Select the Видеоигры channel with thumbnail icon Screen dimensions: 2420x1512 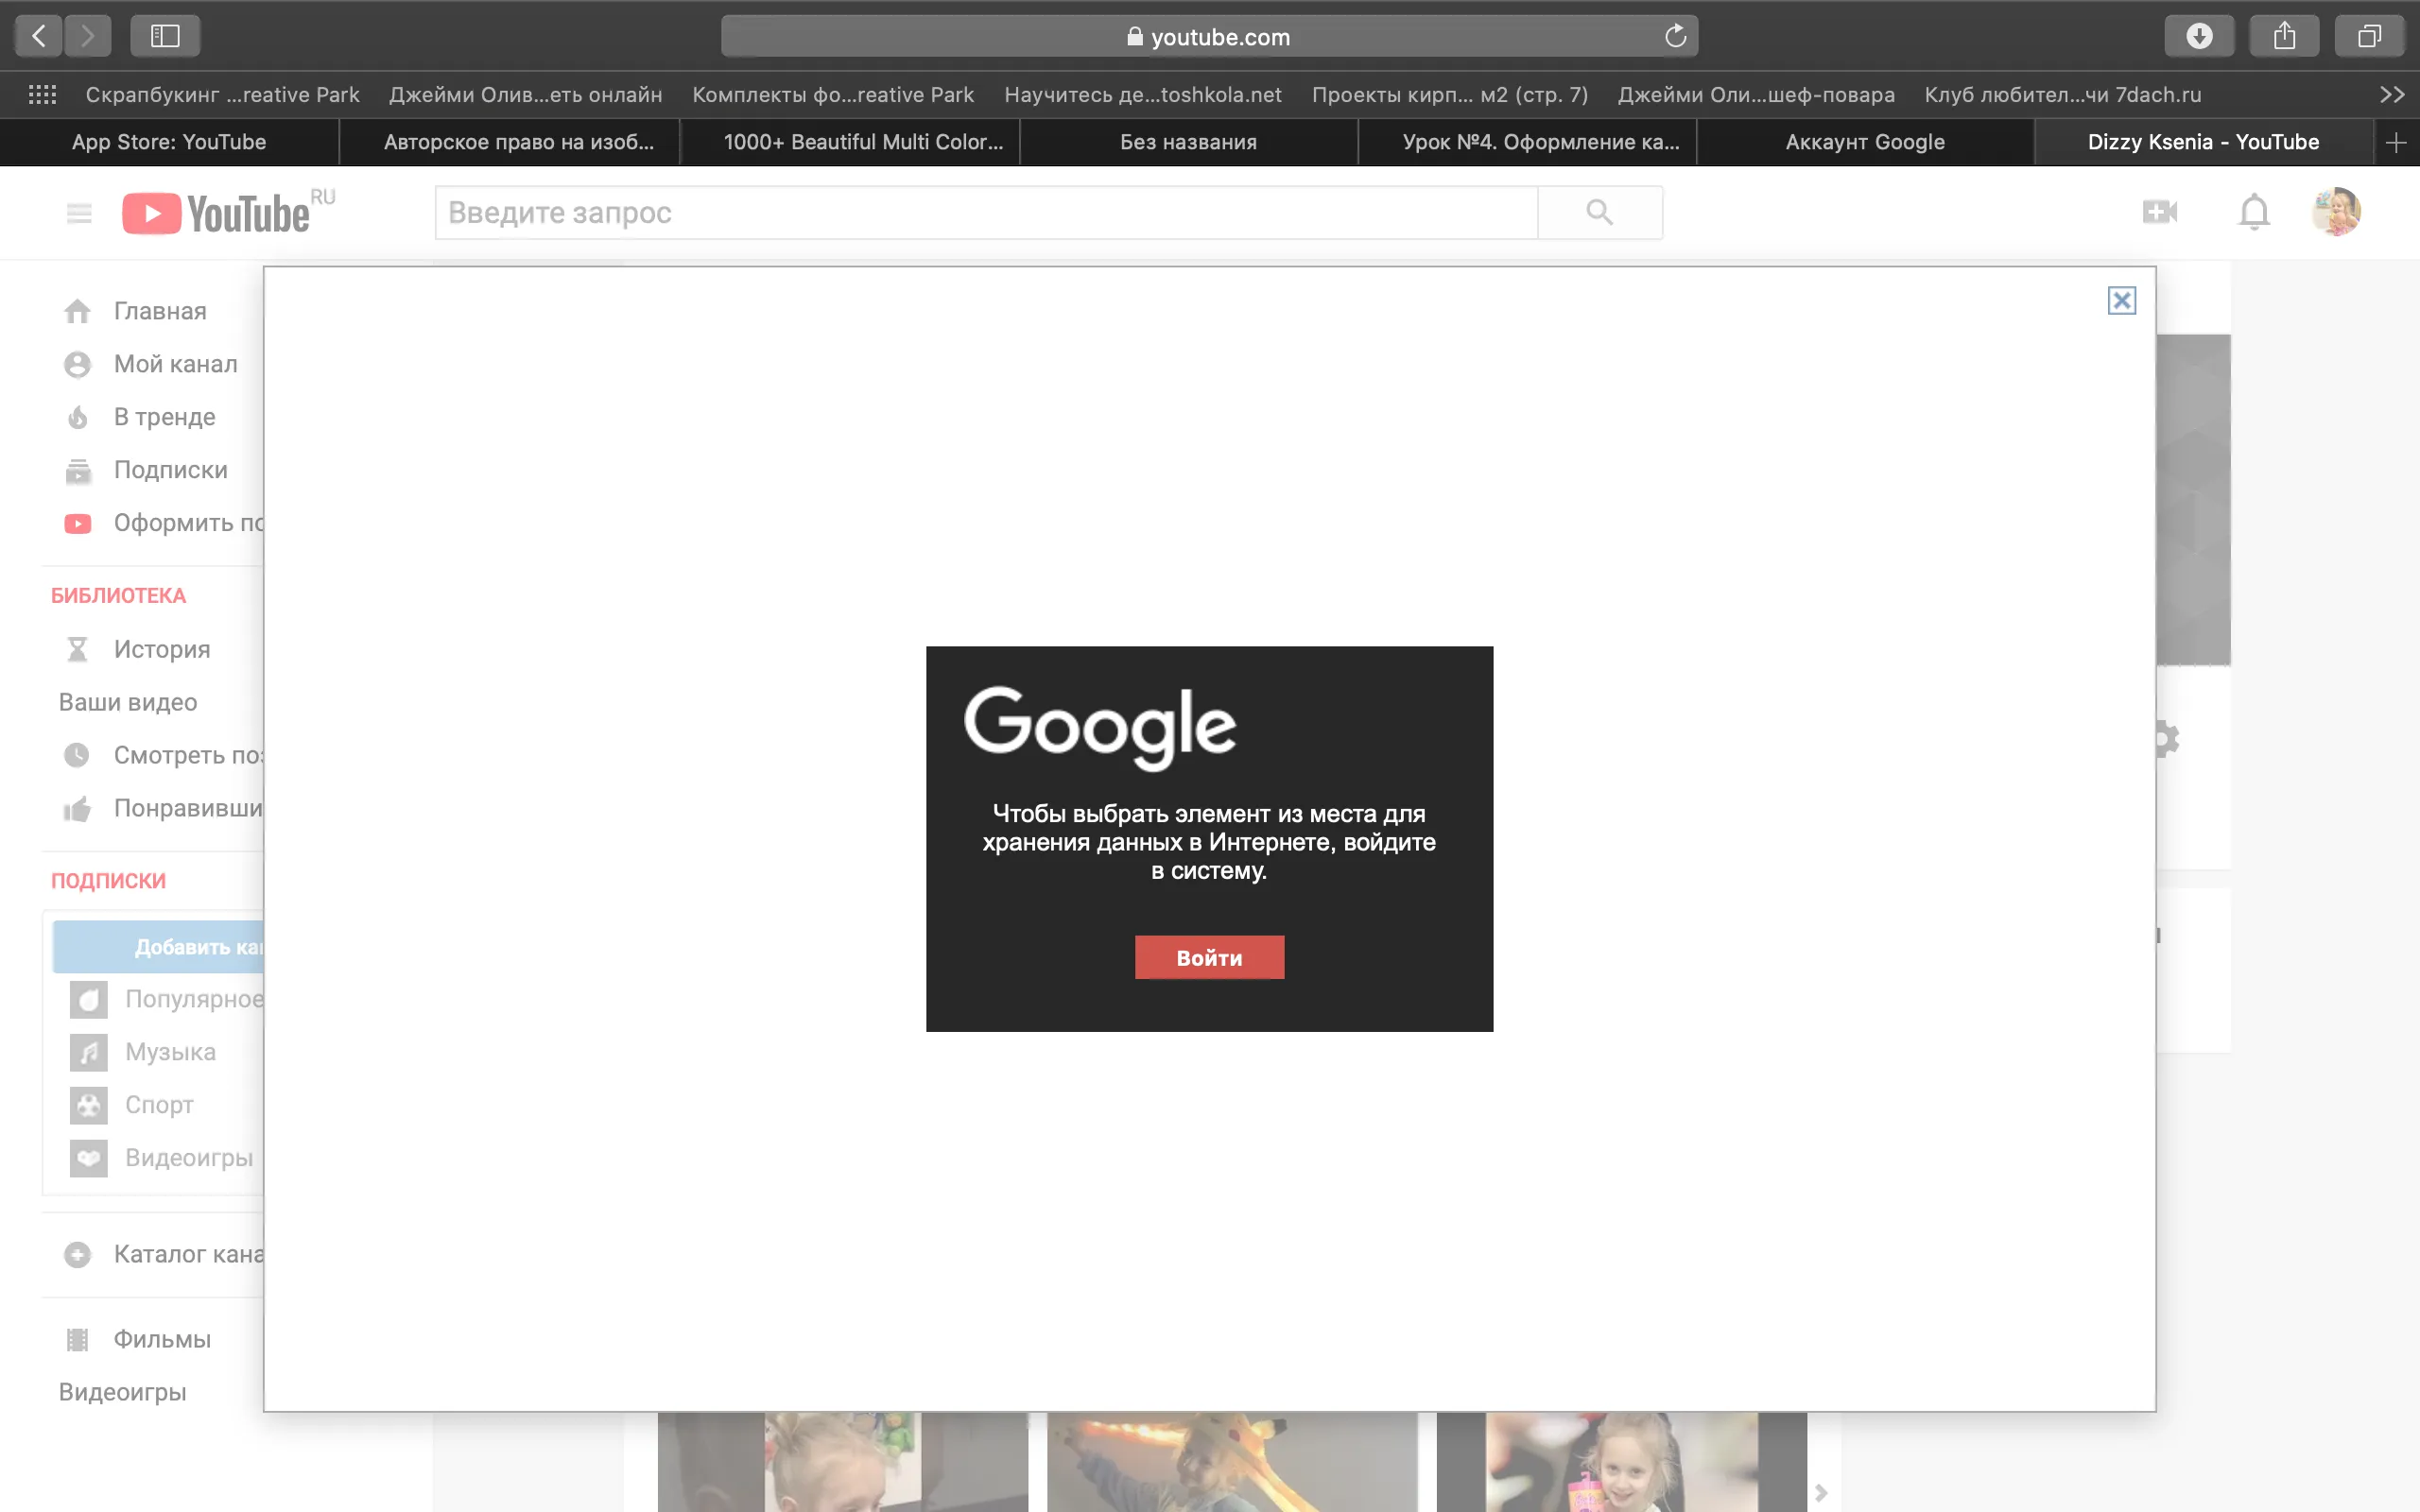pos(161,1158)
